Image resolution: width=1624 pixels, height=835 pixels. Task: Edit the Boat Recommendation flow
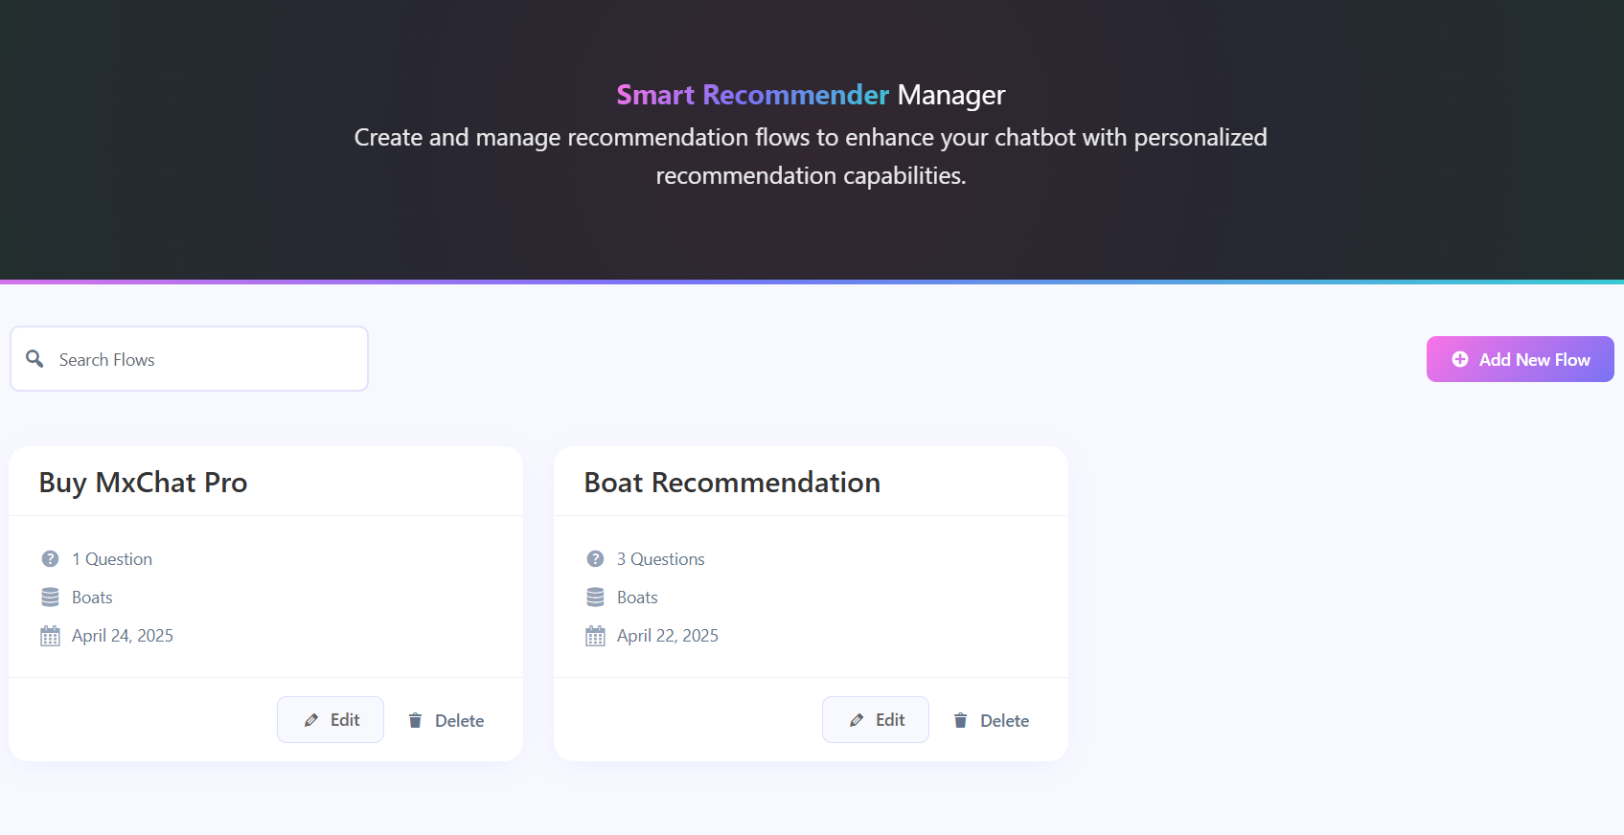point(876,720)
